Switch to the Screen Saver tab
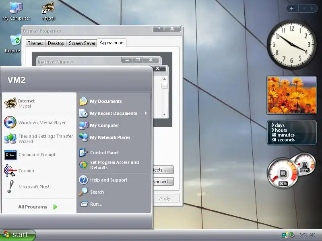This screenshot has height=241, width=322. coord(82,43)
